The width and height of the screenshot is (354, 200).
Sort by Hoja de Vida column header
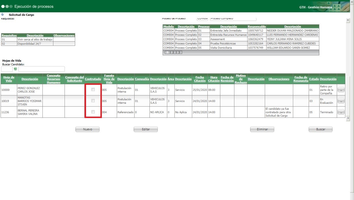click(x=9, y=79)
